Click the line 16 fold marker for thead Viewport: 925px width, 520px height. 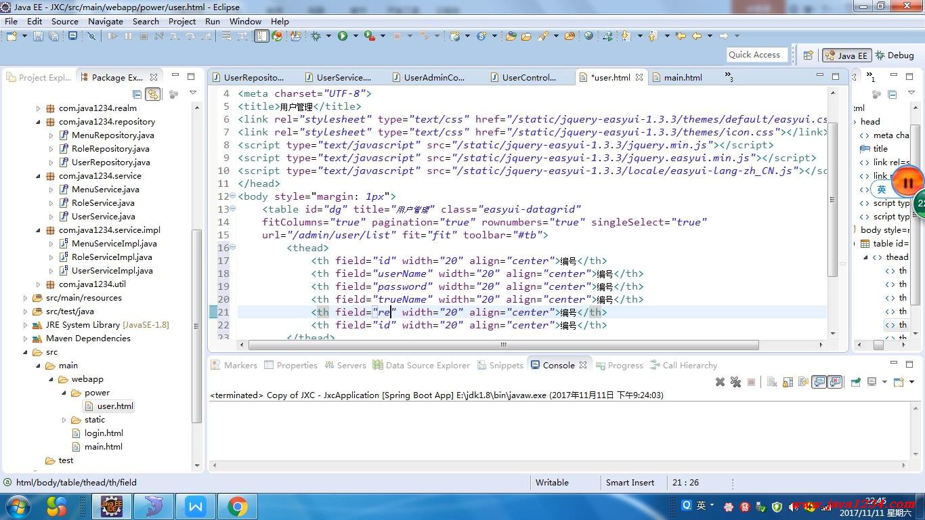[x=232, y=248]
